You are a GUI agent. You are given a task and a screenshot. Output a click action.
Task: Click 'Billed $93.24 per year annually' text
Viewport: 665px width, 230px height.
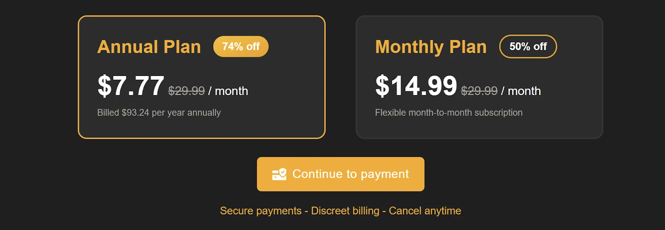(x=159, y=113)
